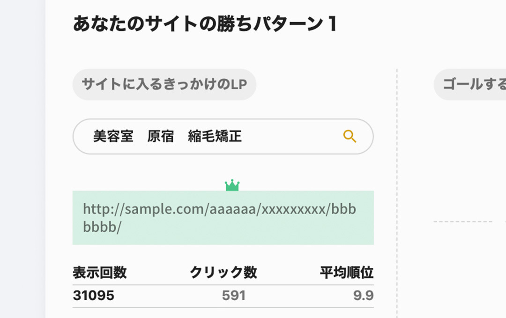Select the average rank value 9.9
The image size is (506, 318).
[363, 296]
